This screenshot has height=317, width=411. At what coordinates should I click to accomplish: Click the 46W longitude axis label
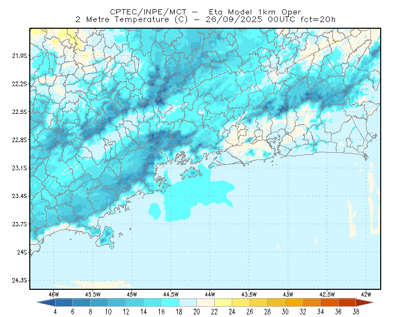coord(54,294)
